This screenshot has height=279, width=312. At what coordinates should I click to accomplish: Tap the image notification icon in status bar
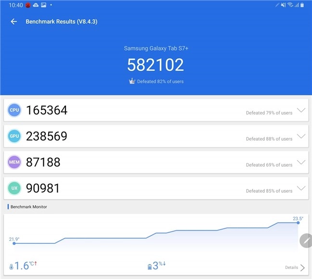point(44,5)
